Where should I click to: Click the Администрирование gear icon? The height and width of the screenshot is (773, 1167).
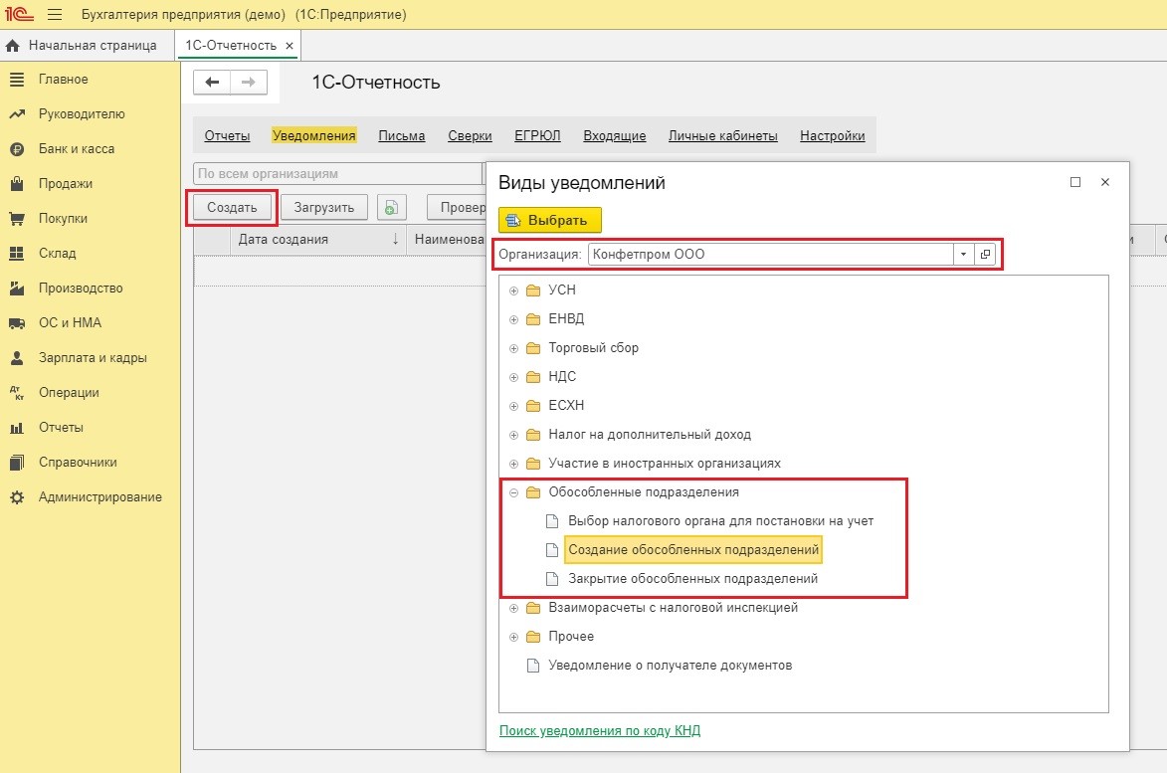point(16,497)
